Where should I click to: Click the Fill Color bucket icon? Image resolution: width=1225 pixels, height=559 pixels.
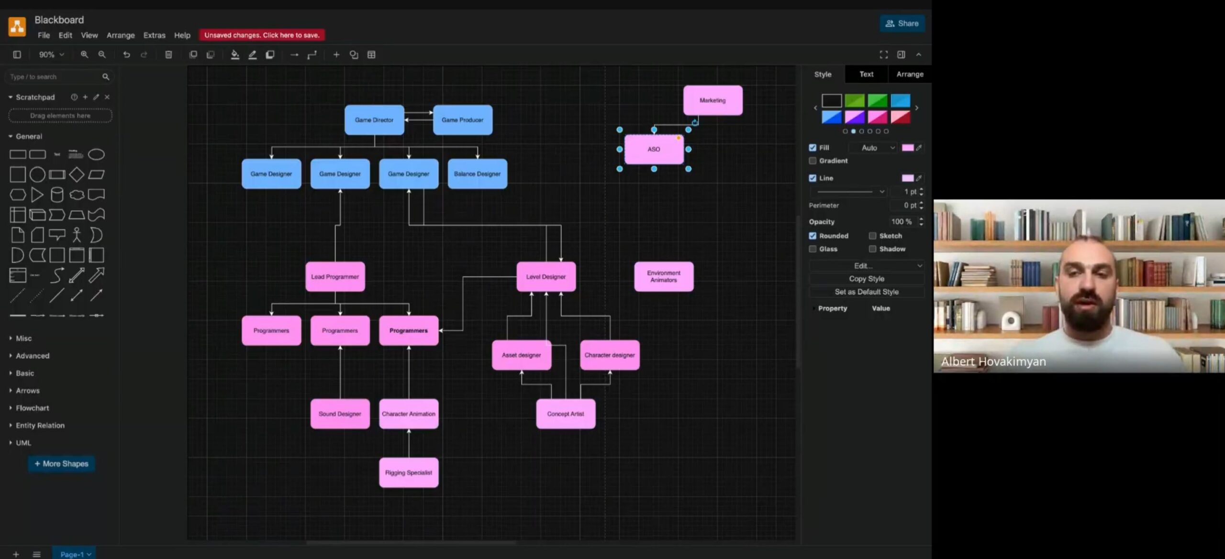(234, 55)
